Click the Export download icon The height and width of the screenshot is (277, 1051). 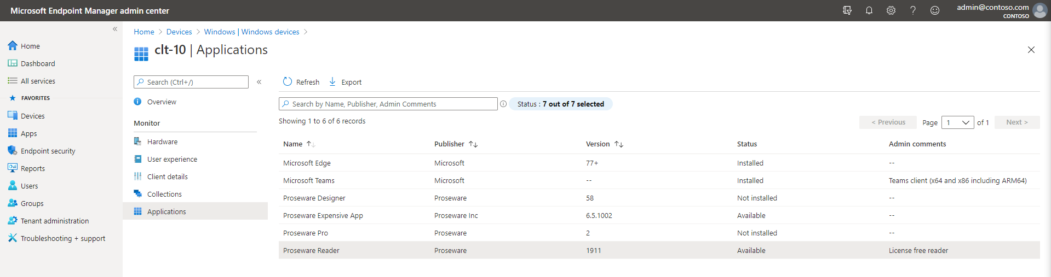point(332,81)
